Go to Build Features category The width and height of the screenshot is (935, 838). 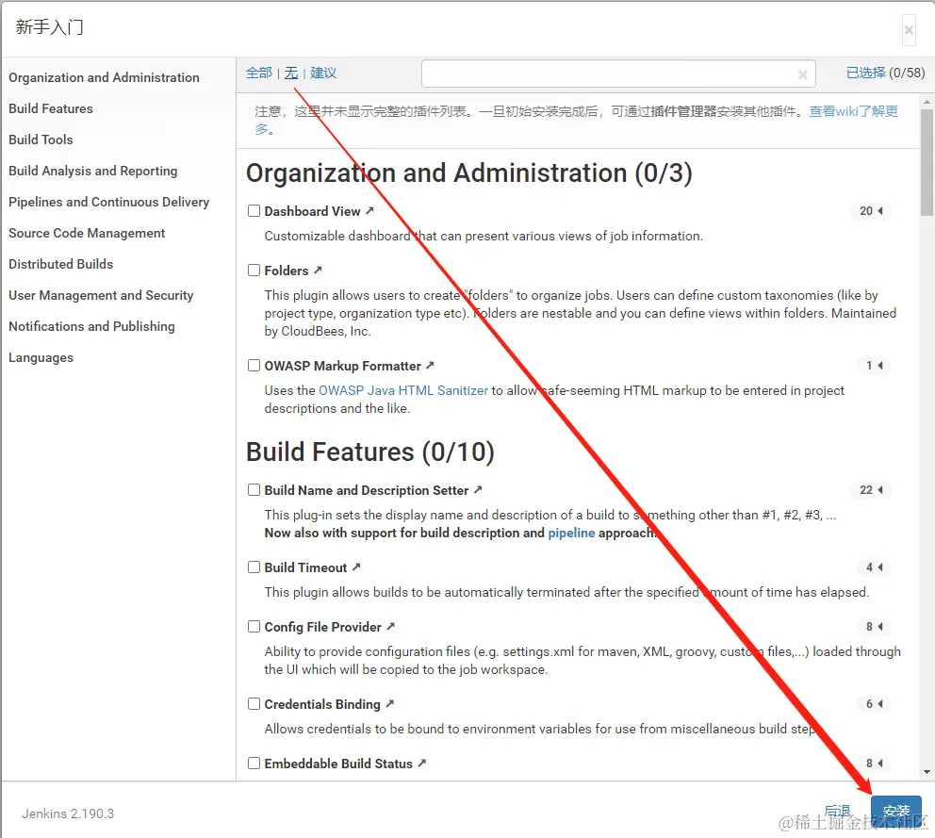click(51, 108)
